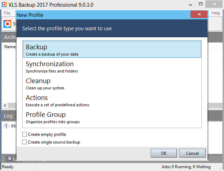Confirm with the OK button
Image resolution: width=224 pixels, height=171 pixels.
(164, 153)
